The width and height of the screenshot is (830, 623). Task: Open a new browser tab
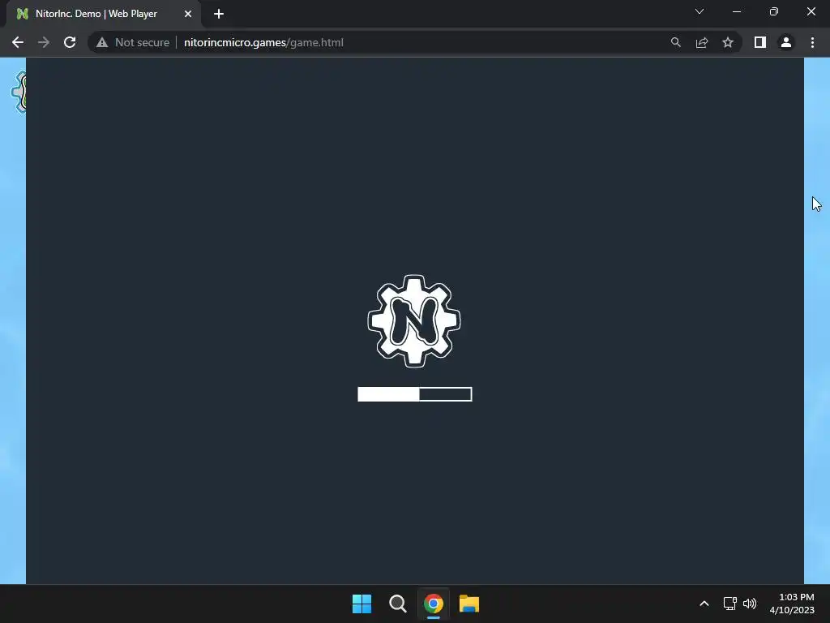coord(219,14)
